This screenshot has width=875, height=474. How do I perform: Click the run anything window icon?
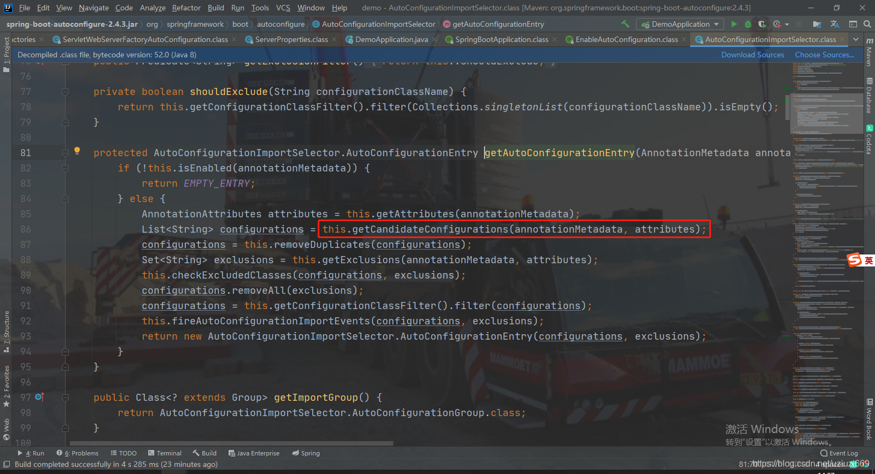pos(853,24)
